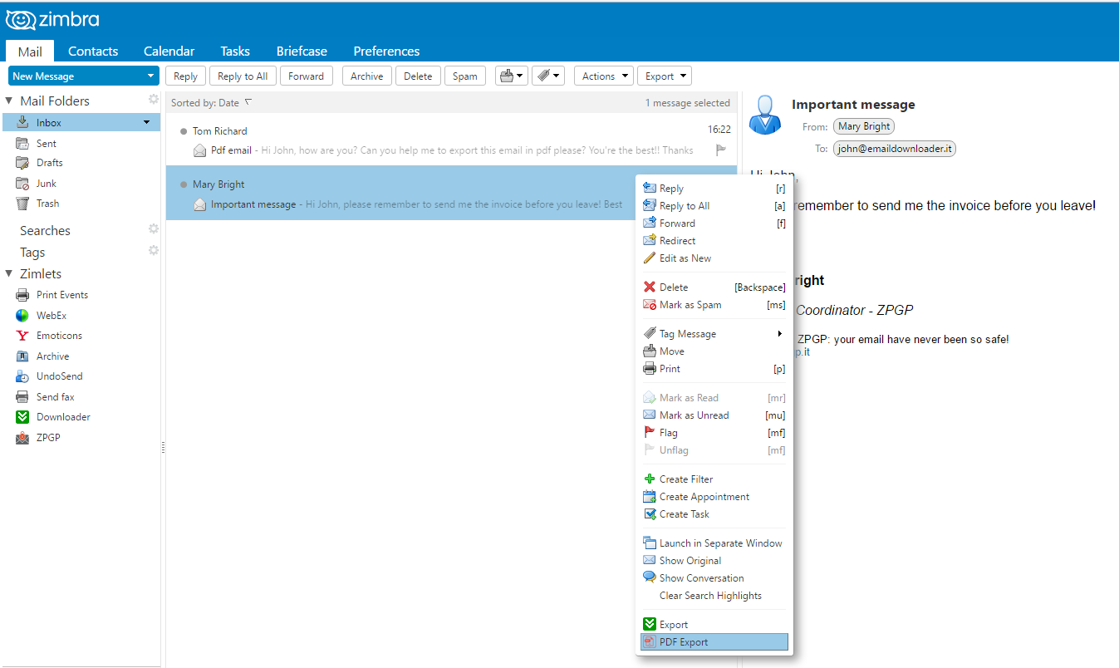Click the UndoSend zimlet icon
The image size is (1119, 668).
(x=22, y=376)
